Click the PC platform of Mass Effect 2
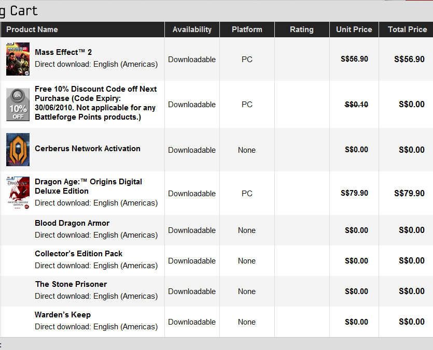433x350 pixels. [247, 60]
